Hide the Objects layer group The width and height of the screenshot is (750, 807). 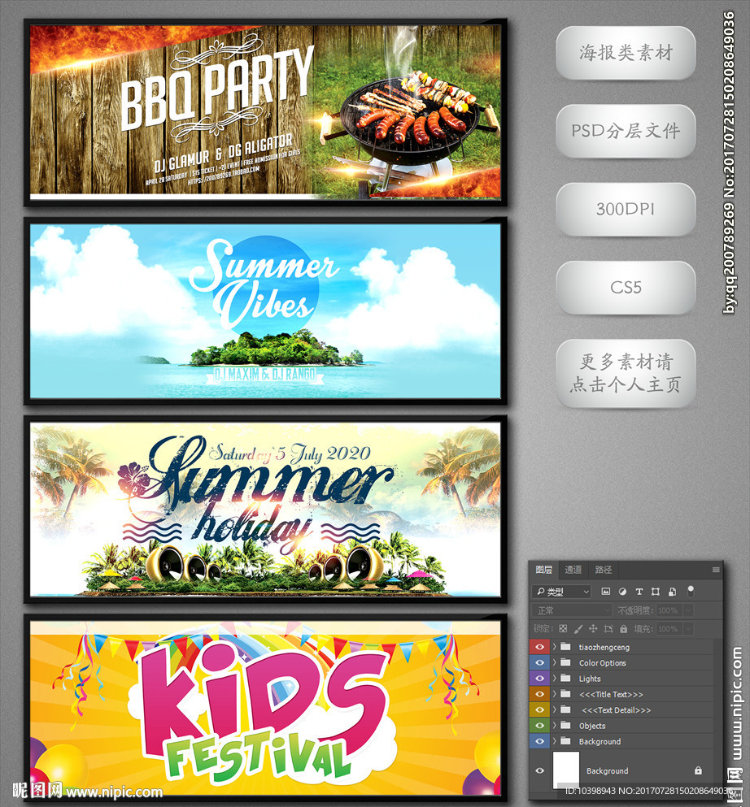pos(539,726)
